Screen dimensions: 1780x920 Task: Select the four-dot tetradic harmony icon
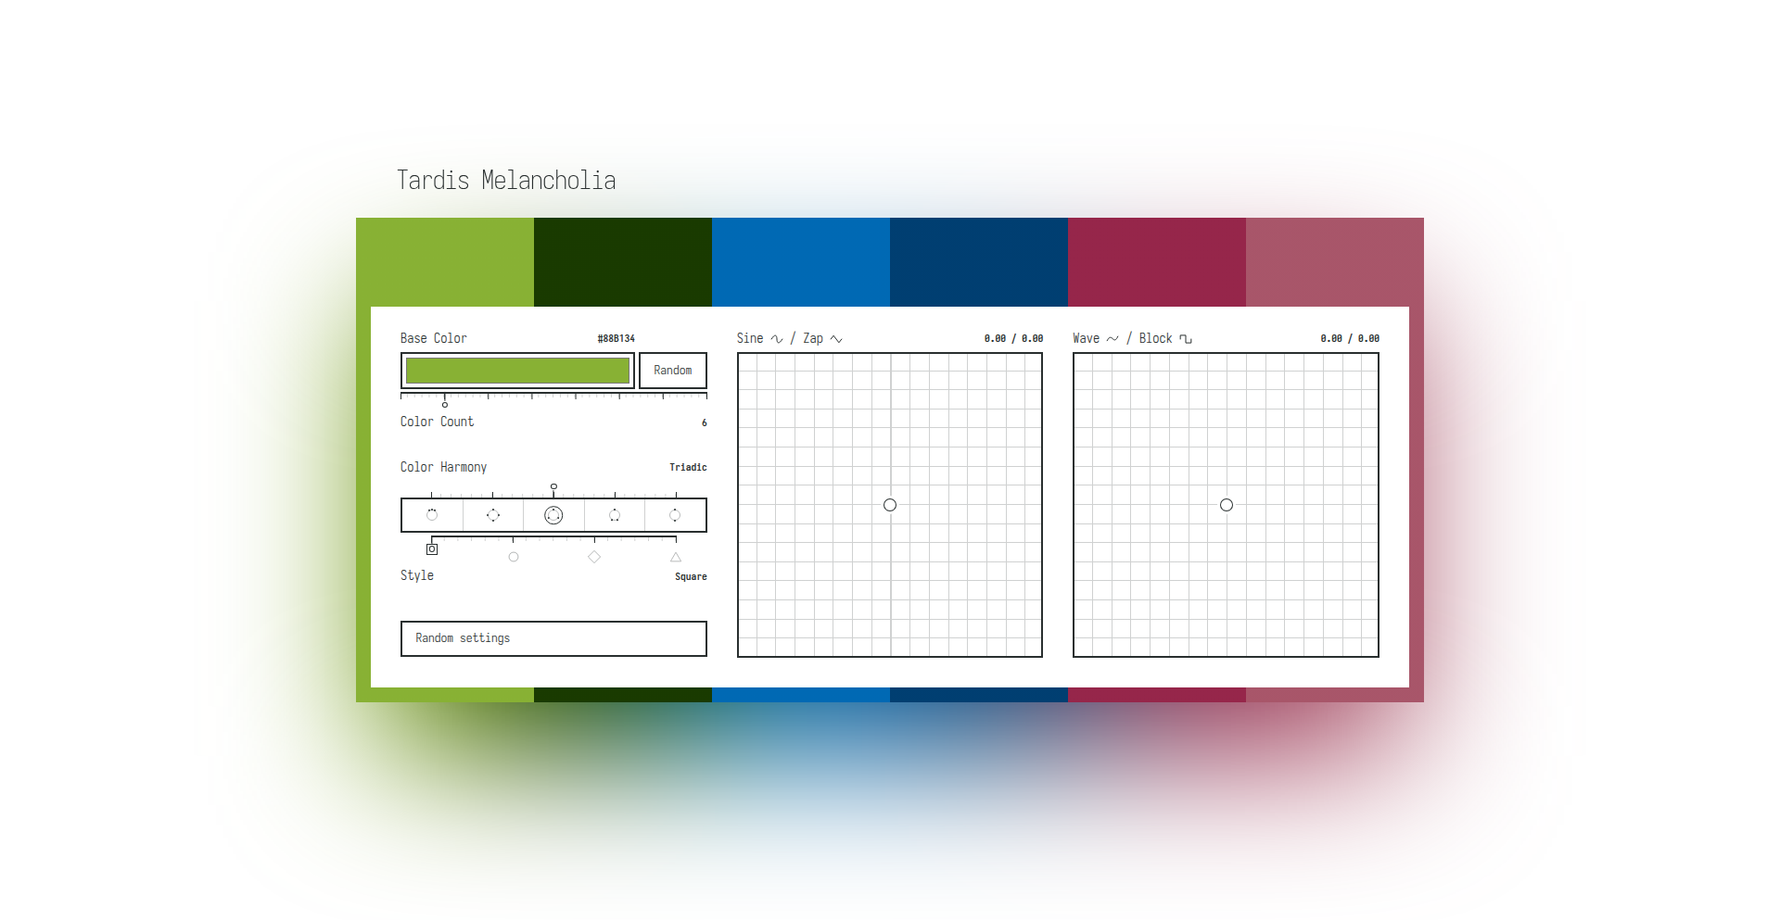coord(493,515)
